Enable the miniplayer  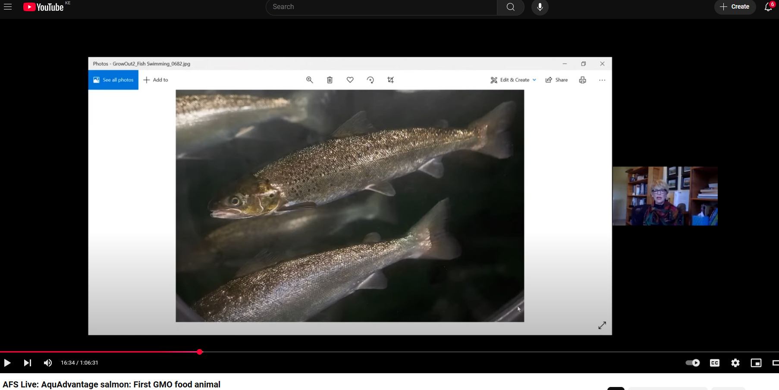tap(756, 363)
